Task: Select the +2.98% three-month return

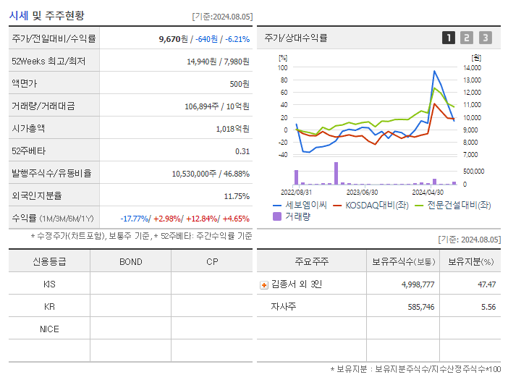Action: click(167, 219)
